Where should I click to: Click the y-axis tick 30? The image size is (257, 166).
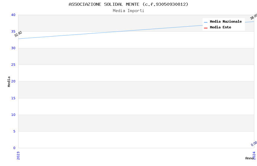pos(13,48)
